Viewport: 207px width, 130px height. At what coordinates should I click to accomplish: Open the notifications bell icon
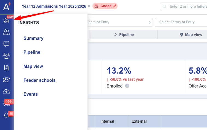6,116
